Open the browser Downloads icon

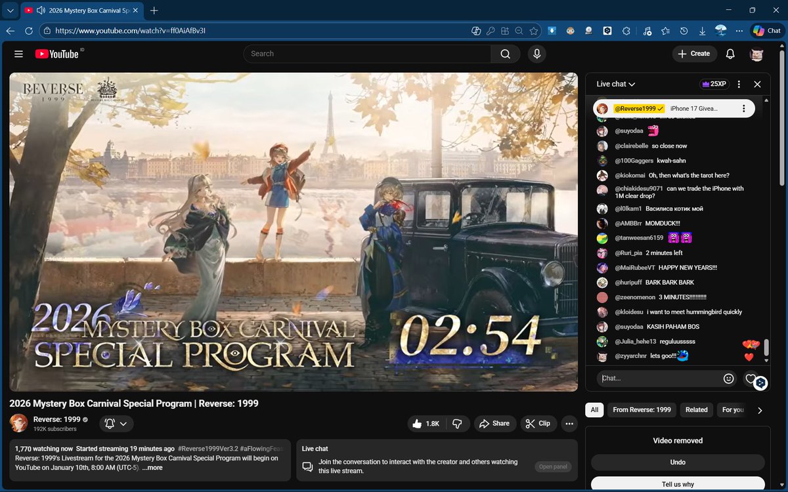(703, 31)
